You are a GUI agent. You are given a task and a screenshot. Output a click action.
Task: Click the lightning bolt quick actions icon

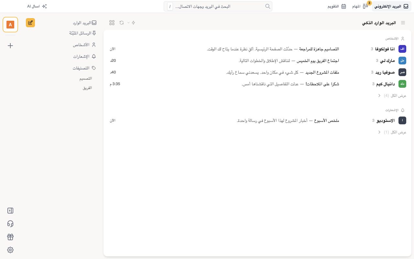pos(133,23)
